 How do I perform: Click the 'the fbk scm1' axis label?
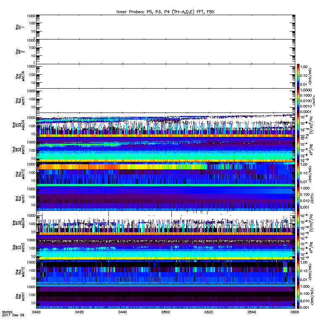[20, 297]
